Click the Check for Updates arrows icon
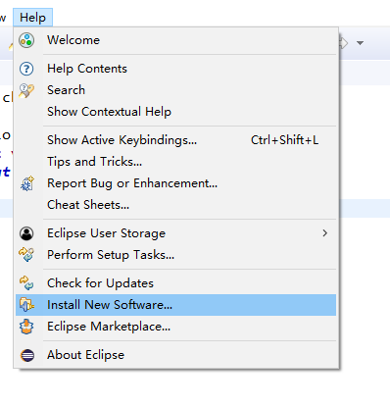This screenshot has width=390, height=406. 26,283
